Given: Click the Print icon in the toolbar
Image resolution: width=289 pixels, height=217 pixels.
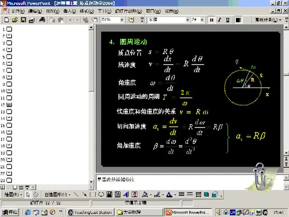Looking at the screenshot, I should coord(42,20).
